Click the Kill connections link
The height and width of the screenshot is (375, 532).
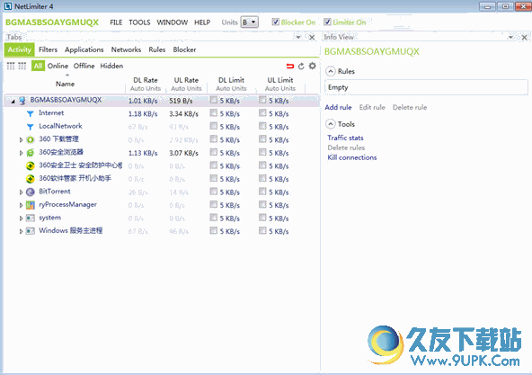(352, 157)
